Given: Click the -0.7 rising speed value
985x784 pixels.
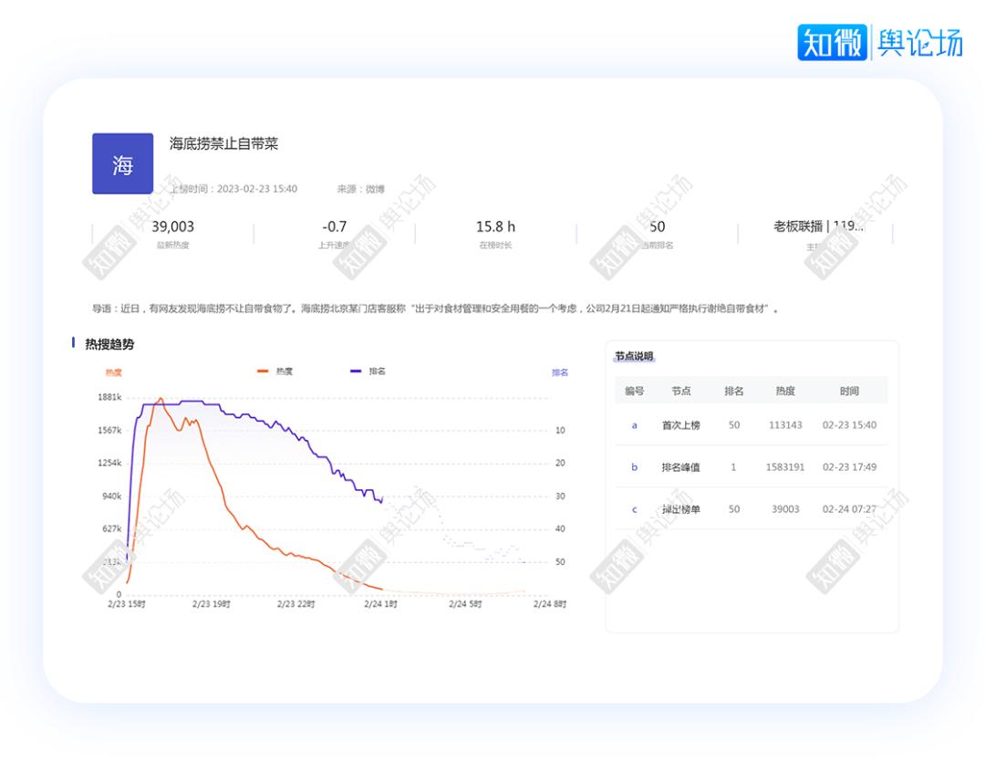Looking at the screenshot, I should click(x=334, y=226).
